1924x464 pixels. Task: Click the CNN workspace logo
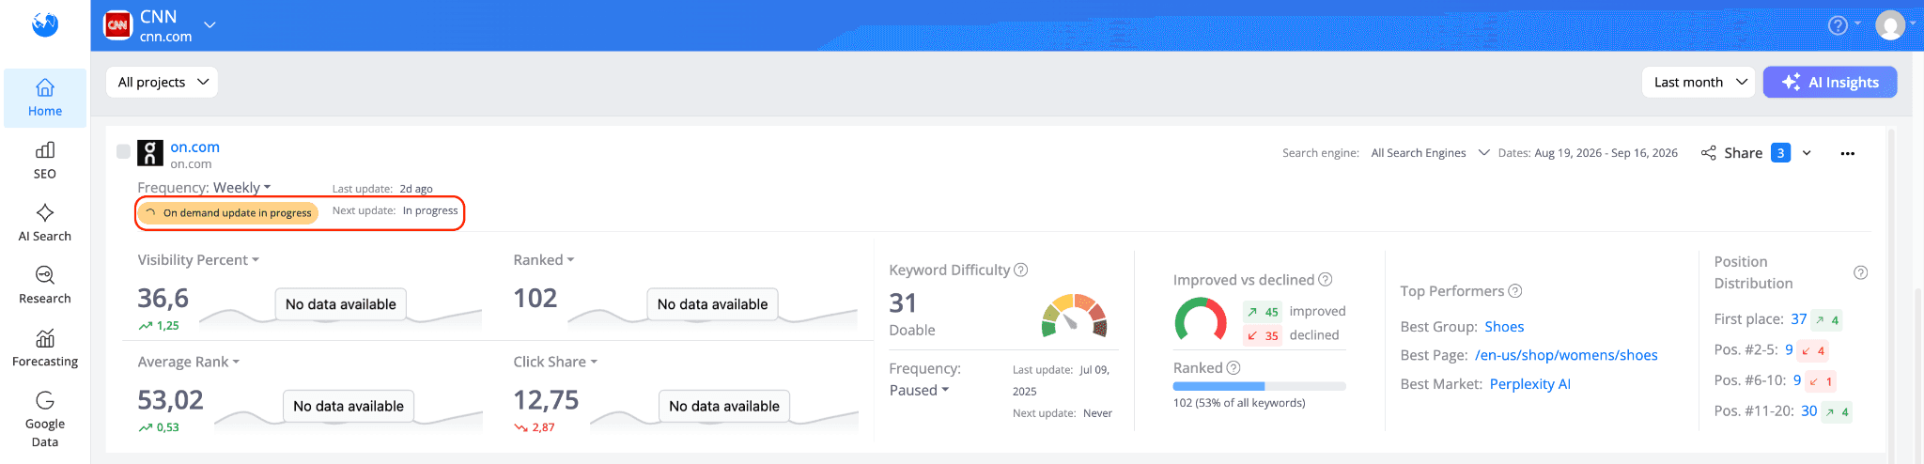(x=117, y=25)
